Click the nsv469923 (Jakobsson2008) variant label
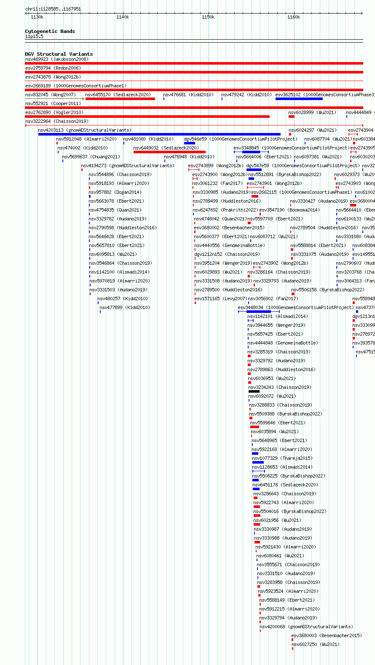The height and width of the screenshot is (665, 375). point(57,59)
